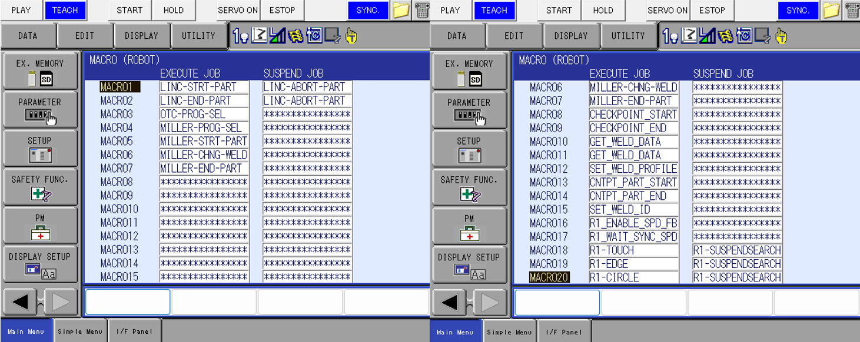Click the HOLD button on the right screen
This screenshot has height=342, width=860.
point(603,10)
